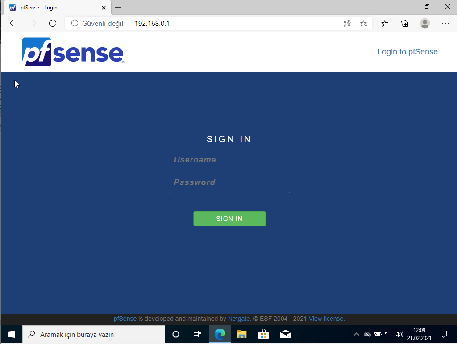Open the Collections icon in the toolbar
The width and height of the screenshot is (457, 344).
(404, 23)
